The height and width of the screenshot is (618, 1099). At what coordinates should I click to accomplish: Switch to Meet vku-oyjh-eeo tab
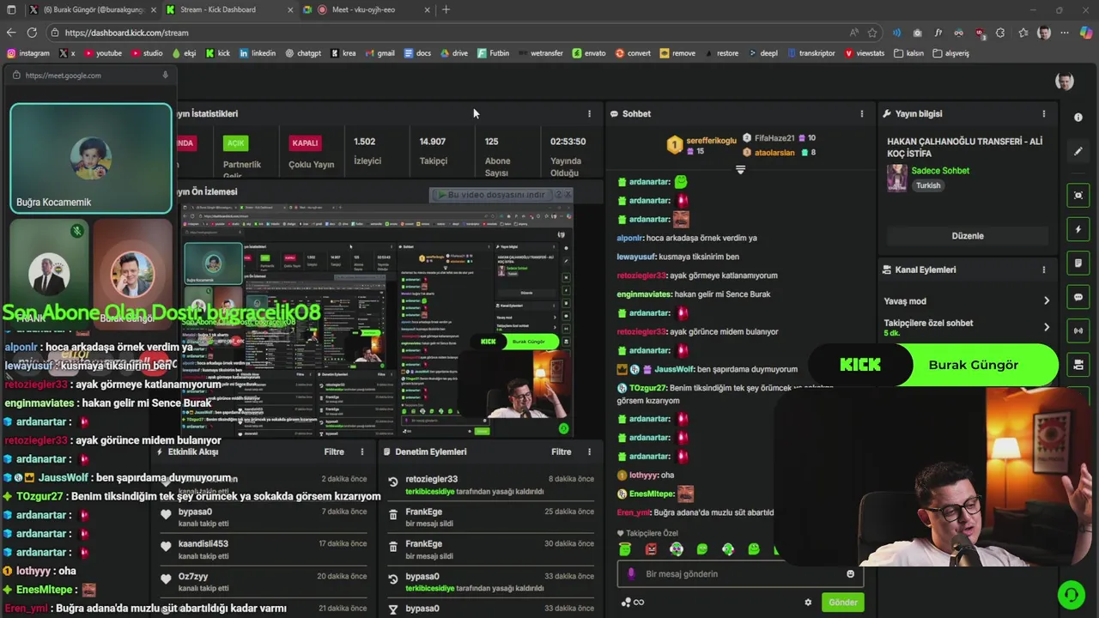(x=367, y=9)
